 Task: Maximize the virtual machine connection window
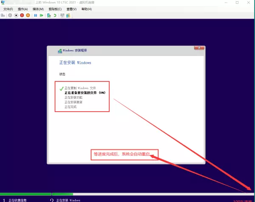(x=237, y=3)
